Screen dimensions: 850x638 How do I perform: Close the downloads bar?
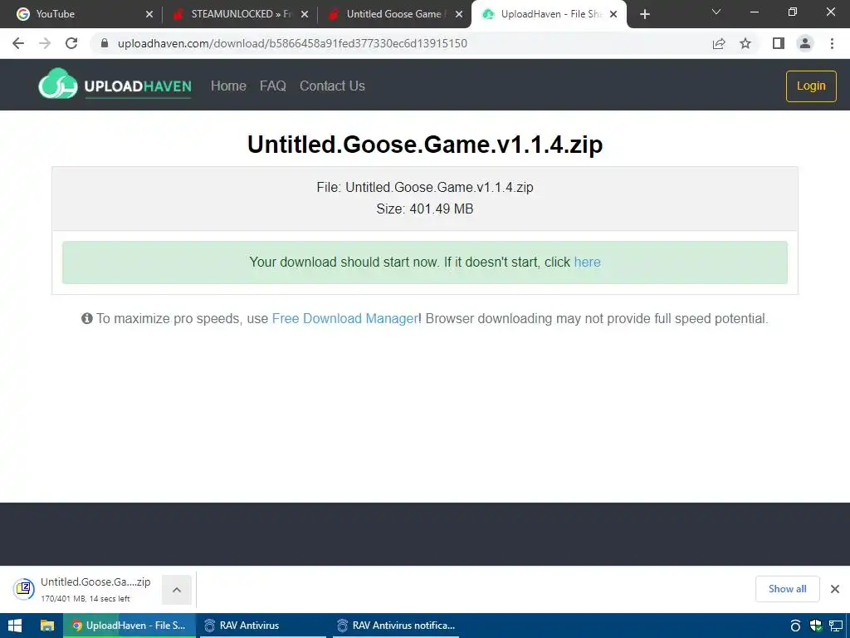click(835, 589)
